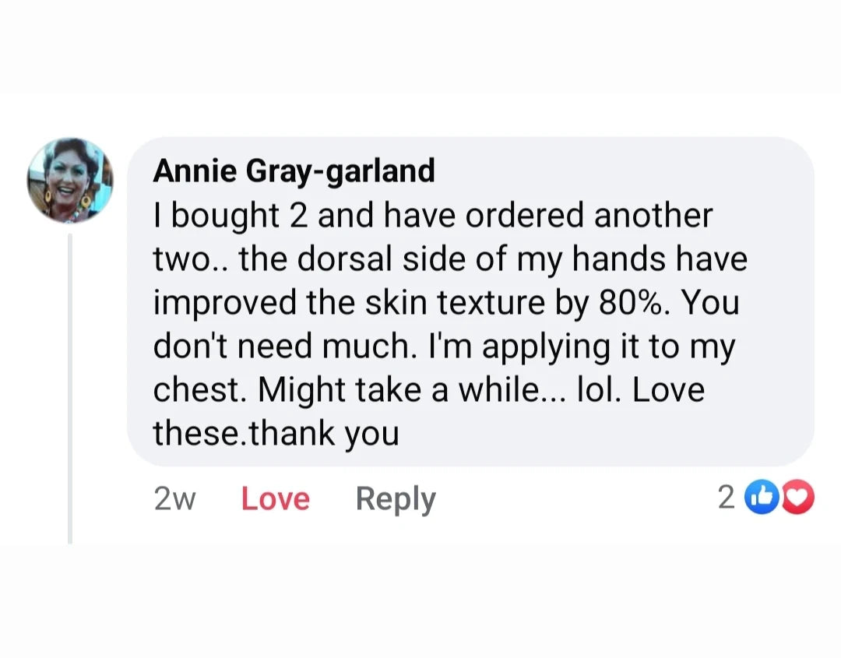Open the 2w comment timestamp
This screenshot has width=841, height=658.
174,498
